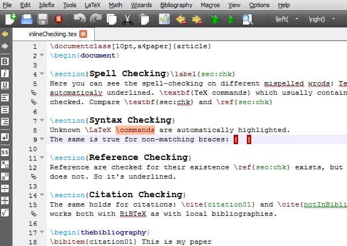Open the Wizards menu
The width and height of the screenshot is (347, 246).
[141, 5]
